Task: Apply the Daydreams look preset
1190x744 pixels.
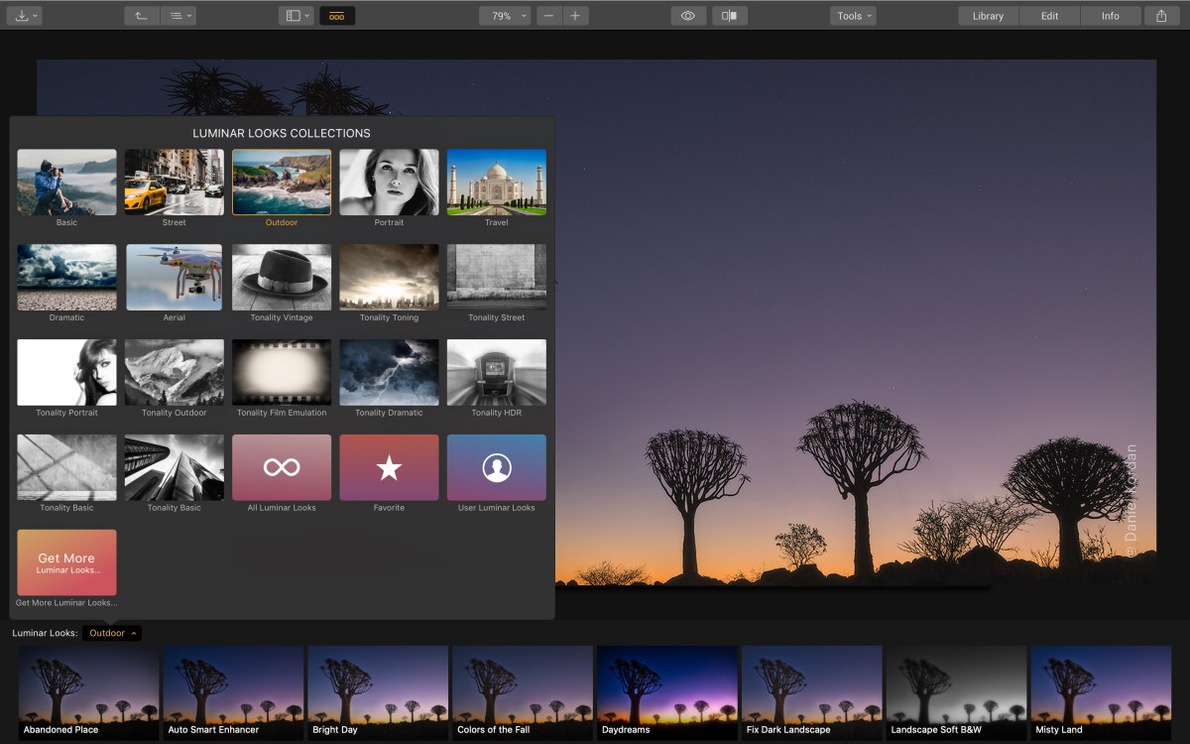Action: (666, 692)
